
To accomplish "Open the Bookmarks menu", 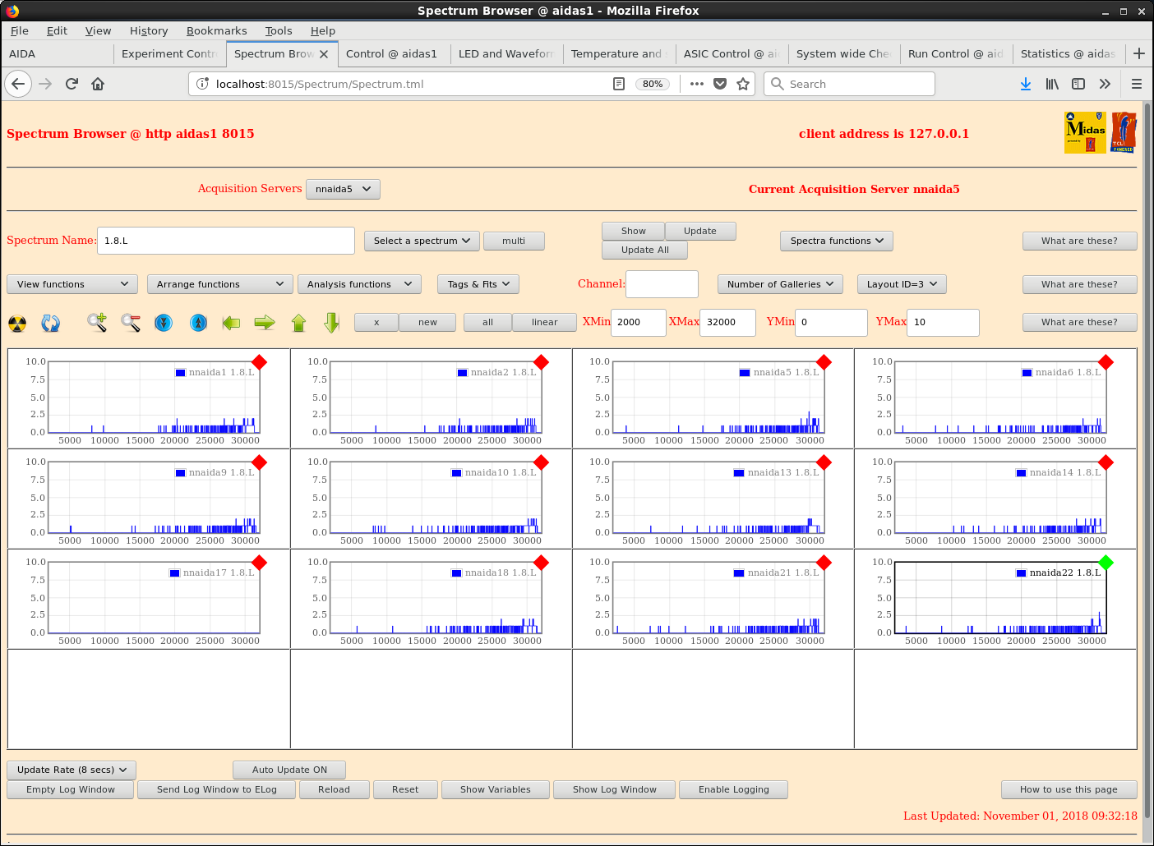I will point(216,30).
